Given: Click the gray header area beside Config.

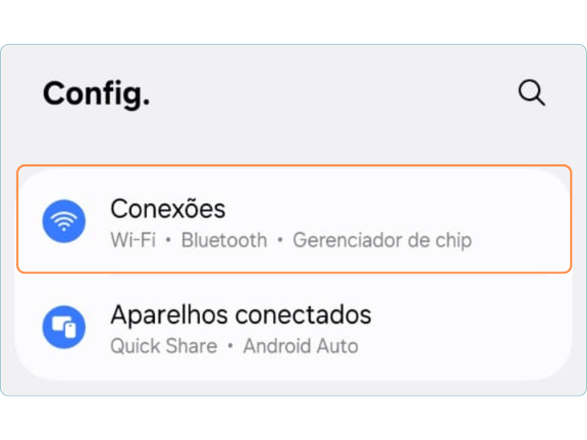Looking at the screenshot, I should coord(330,94).
